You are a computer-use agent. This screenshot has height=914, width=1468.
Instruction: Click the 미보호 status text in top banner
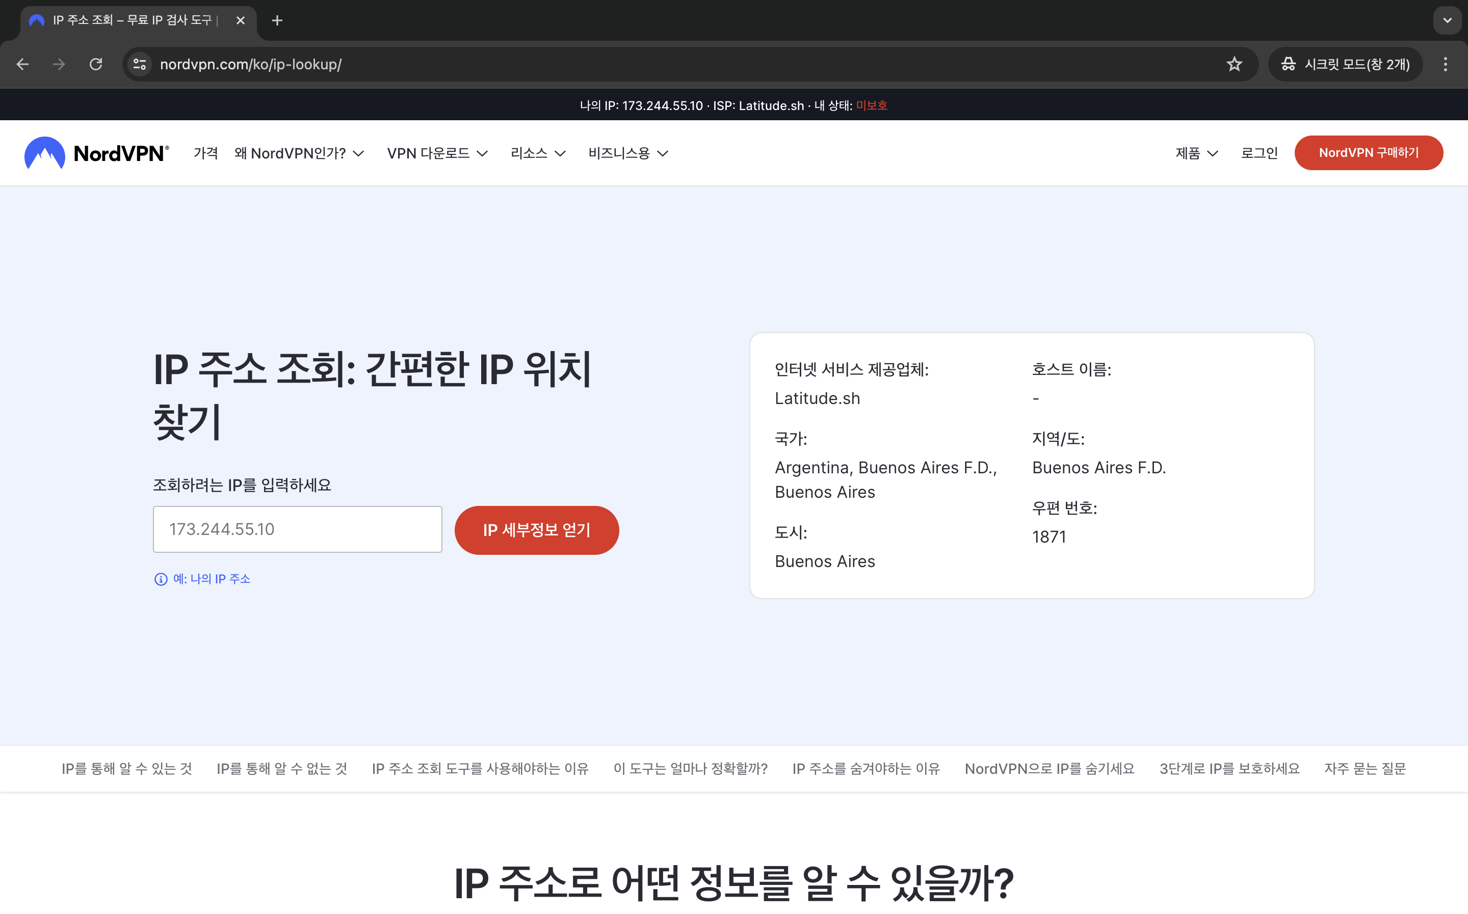click(872, 105)
